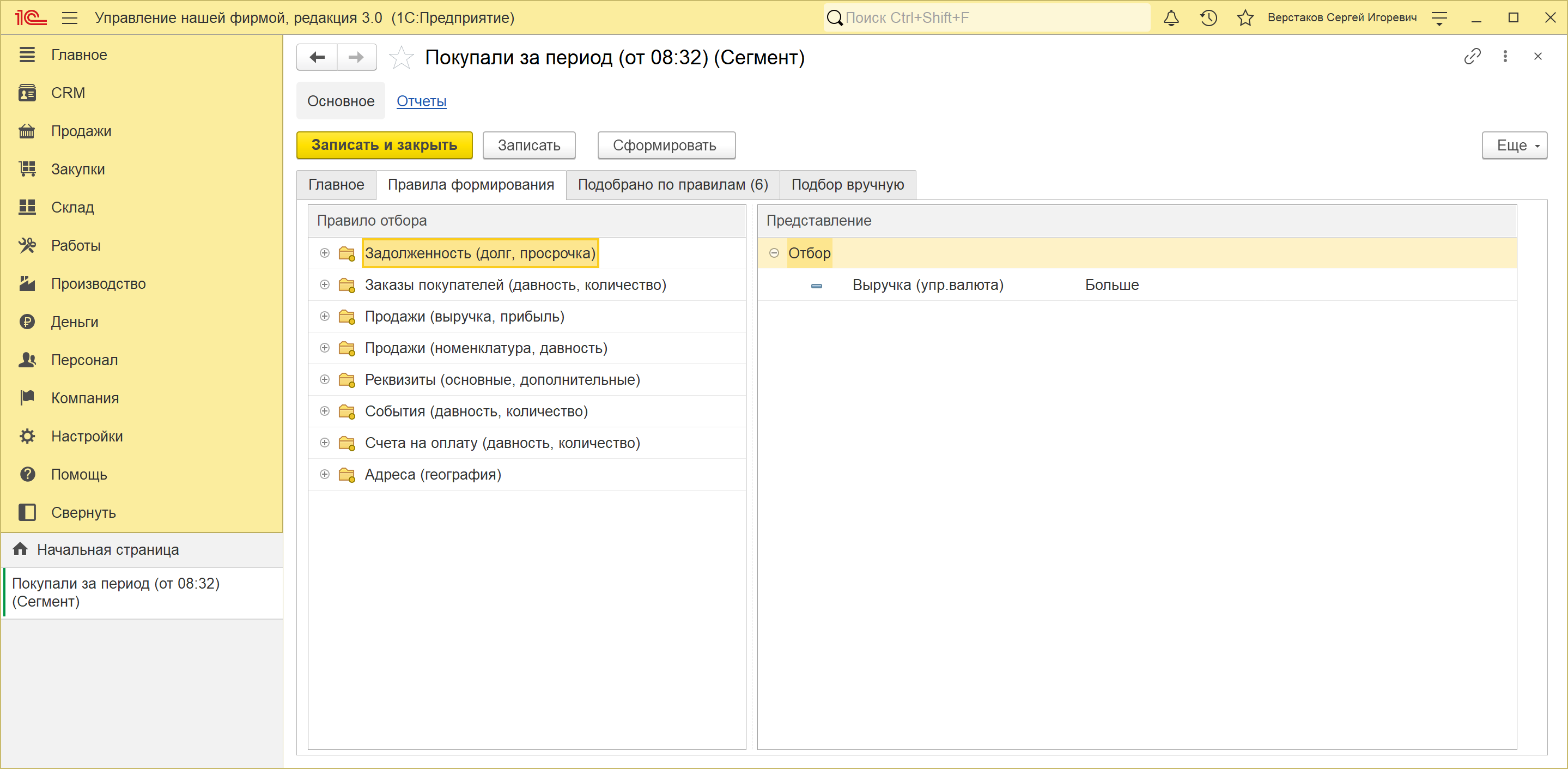Expand Адреса (география) group
The image size is (1568, 769).
click(324, 475)
